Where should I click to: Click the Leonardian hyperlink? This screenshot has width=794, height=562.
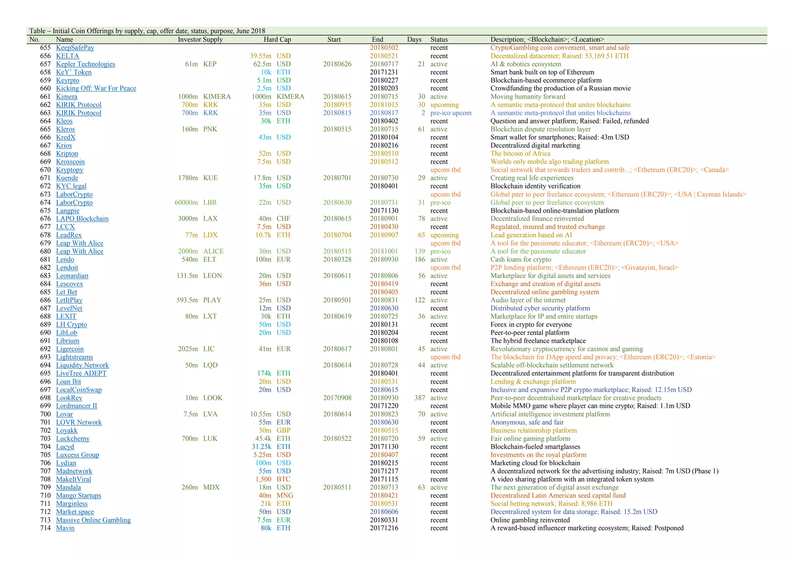72,276
